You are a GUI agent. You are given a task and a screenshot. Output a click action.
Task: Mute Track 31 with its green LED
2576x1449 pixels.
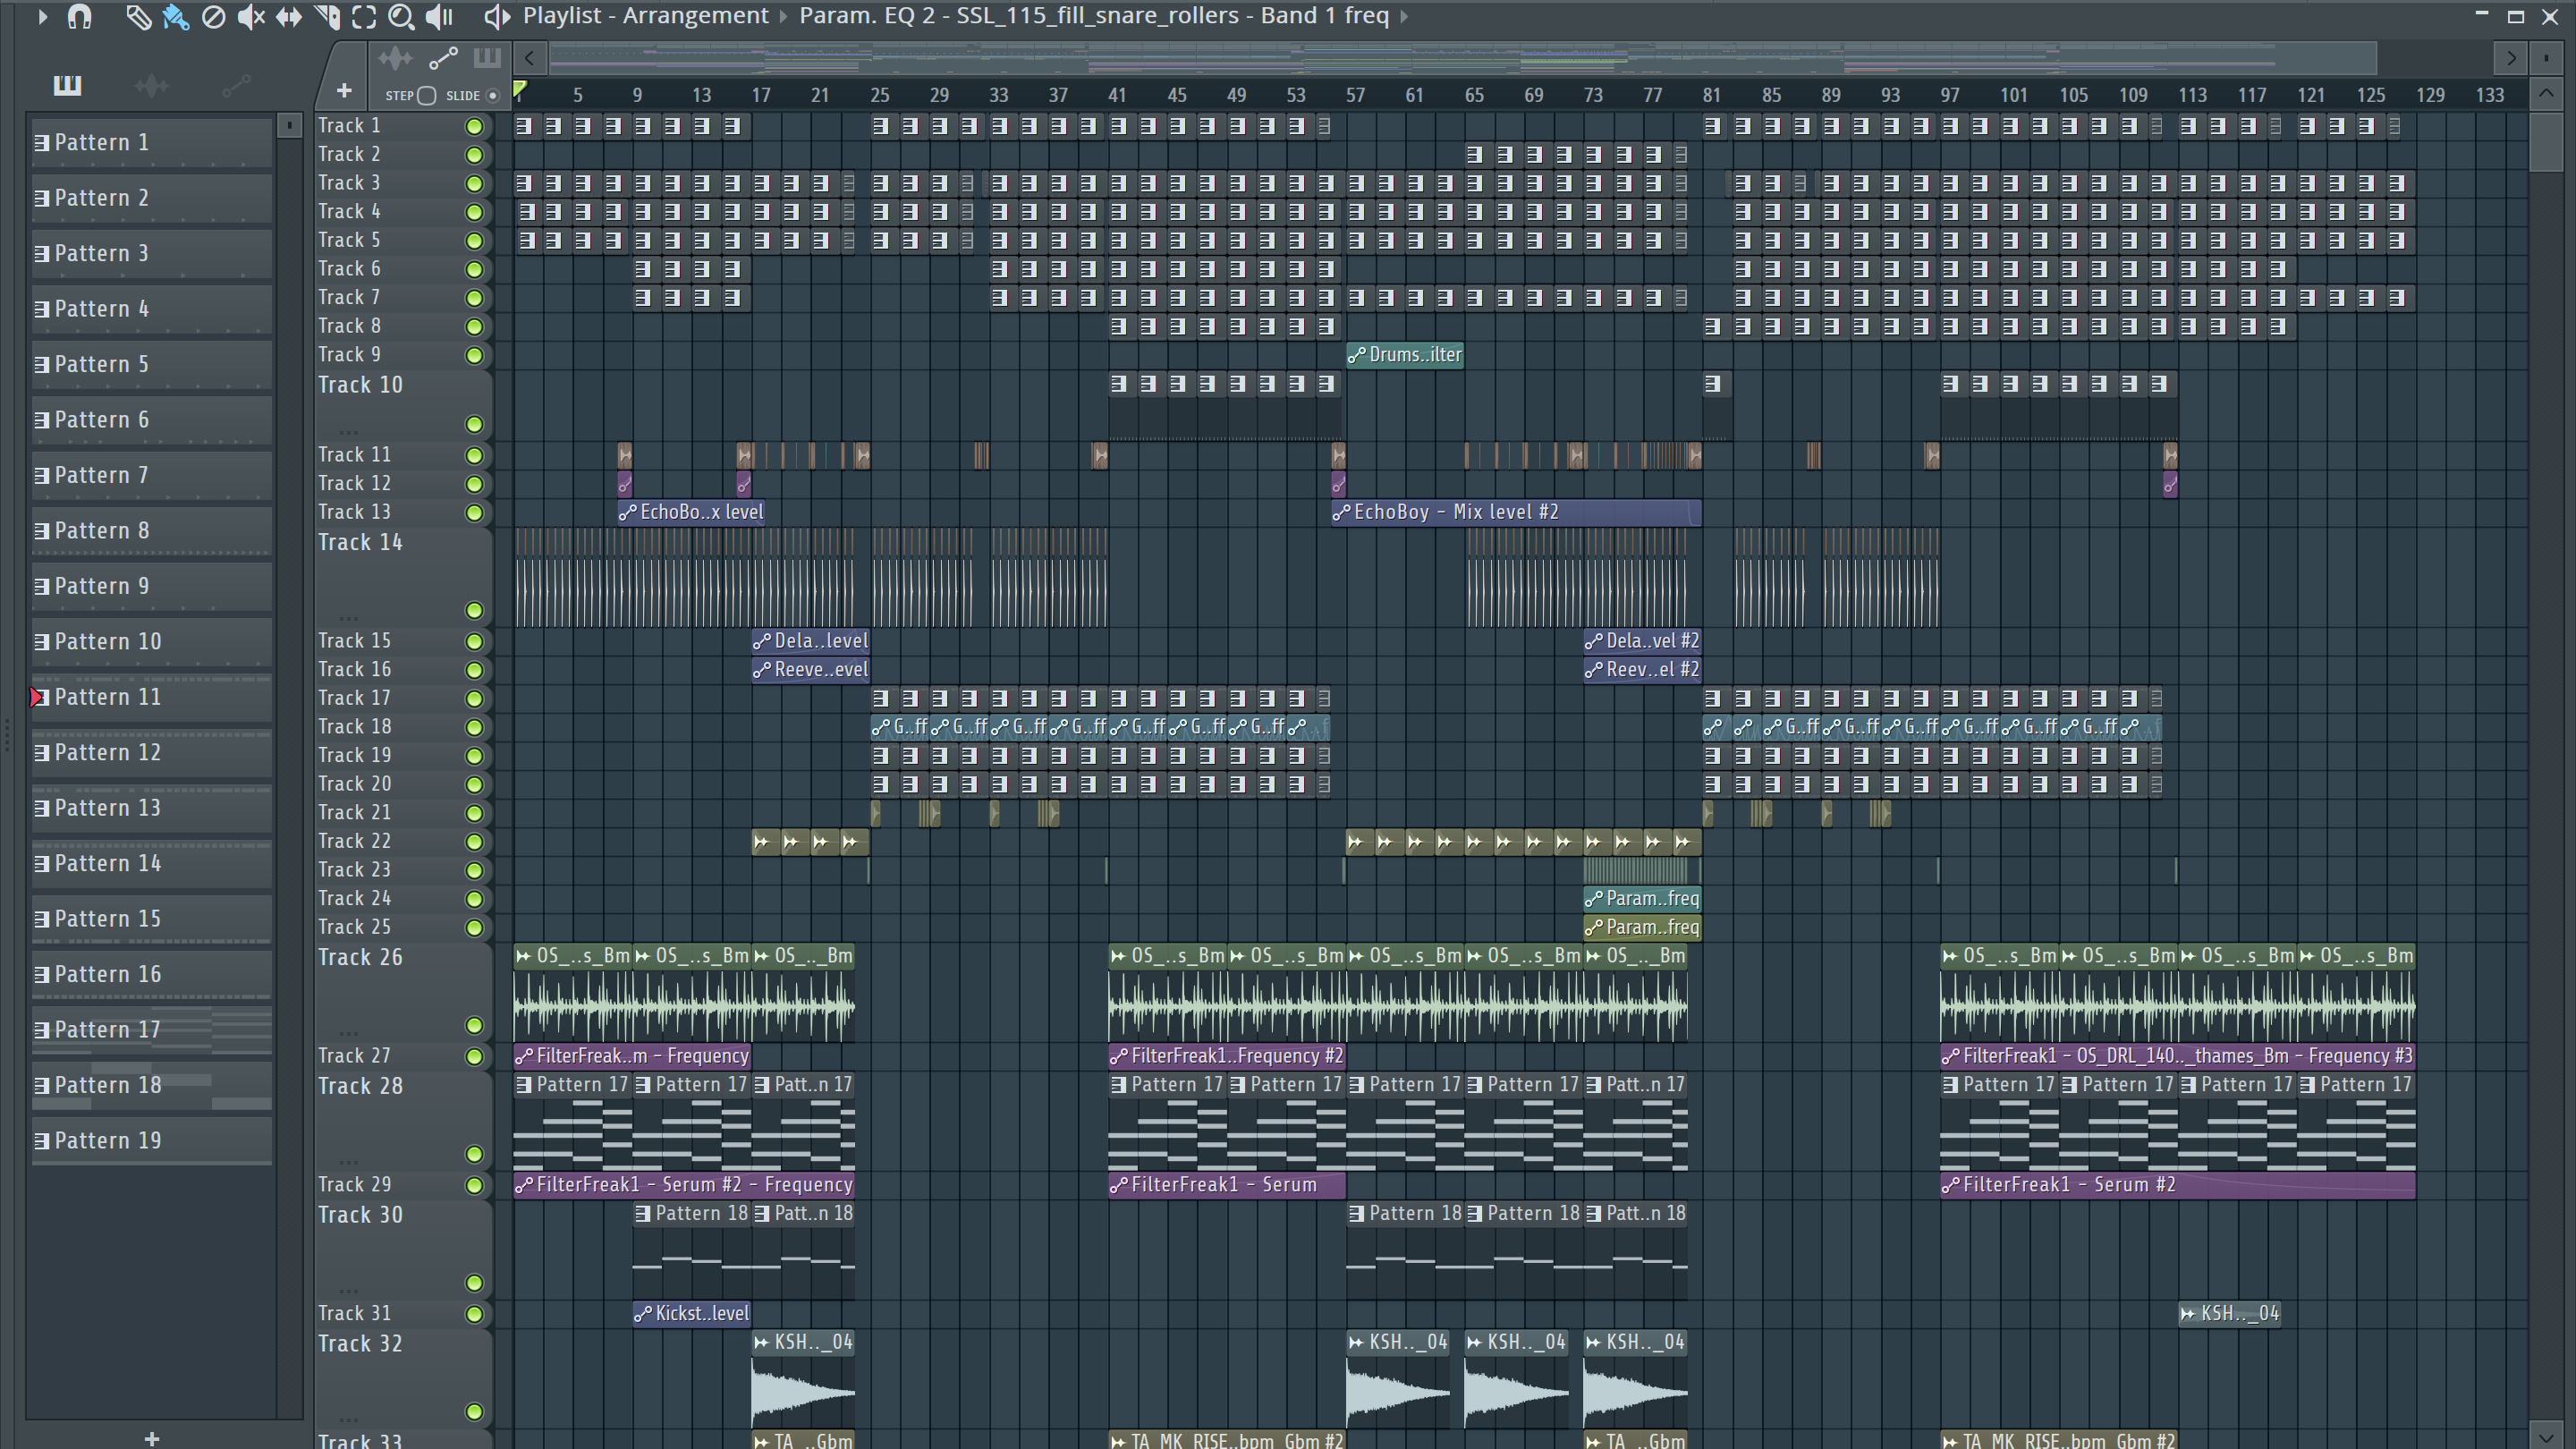[474, 1315]
